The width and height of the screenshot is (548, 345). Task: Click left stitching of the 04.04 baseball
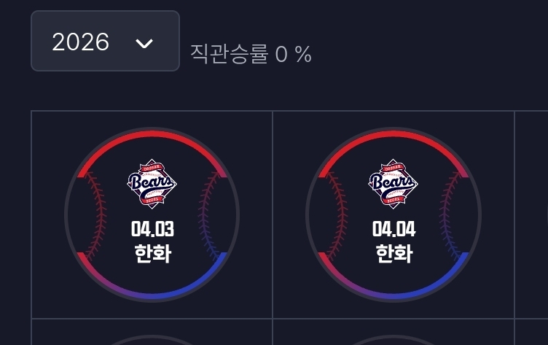pos(337,216)
